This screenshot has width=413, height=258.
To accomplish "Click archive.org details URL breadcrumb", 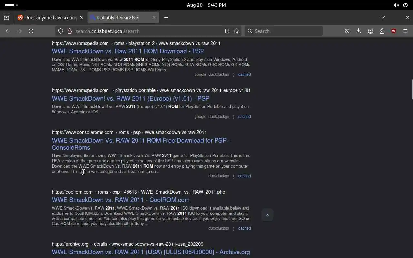I will click(x=127, y=244).
